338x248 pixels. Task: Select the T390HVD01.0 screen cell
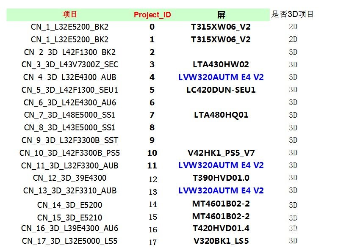221,178
